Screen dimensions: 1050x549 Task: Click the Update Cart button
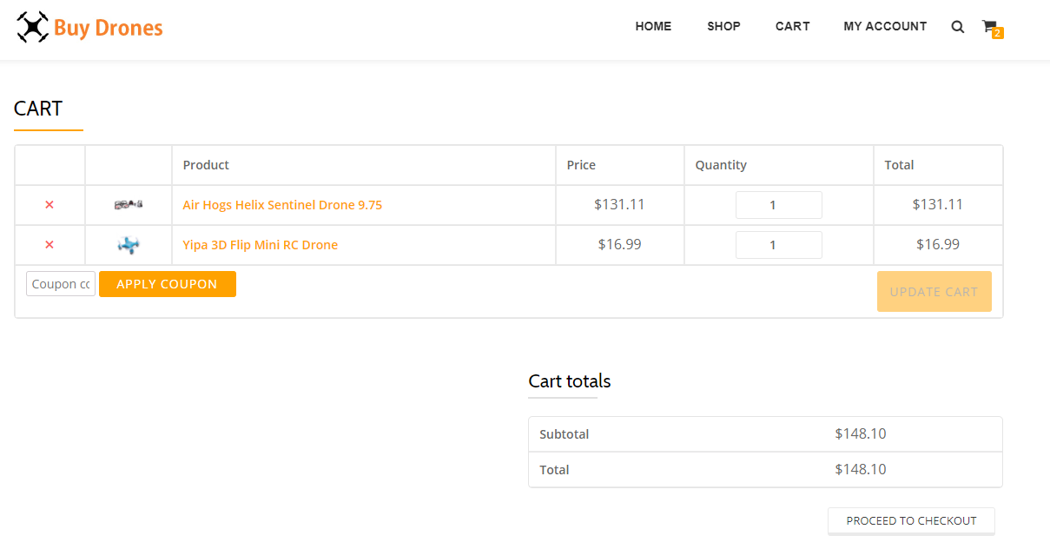[x=934, y=292]
